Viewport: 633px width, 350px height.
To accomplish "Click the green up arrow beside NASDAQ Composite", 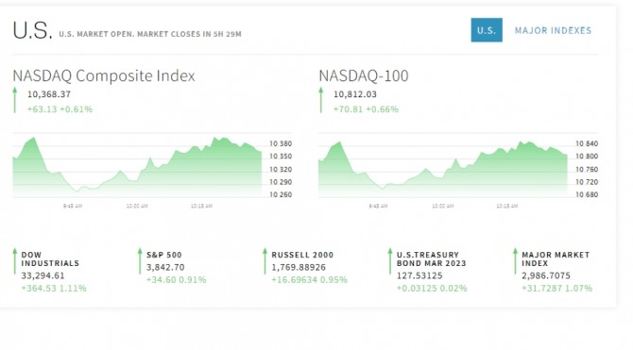I will (x=15, y=100).
